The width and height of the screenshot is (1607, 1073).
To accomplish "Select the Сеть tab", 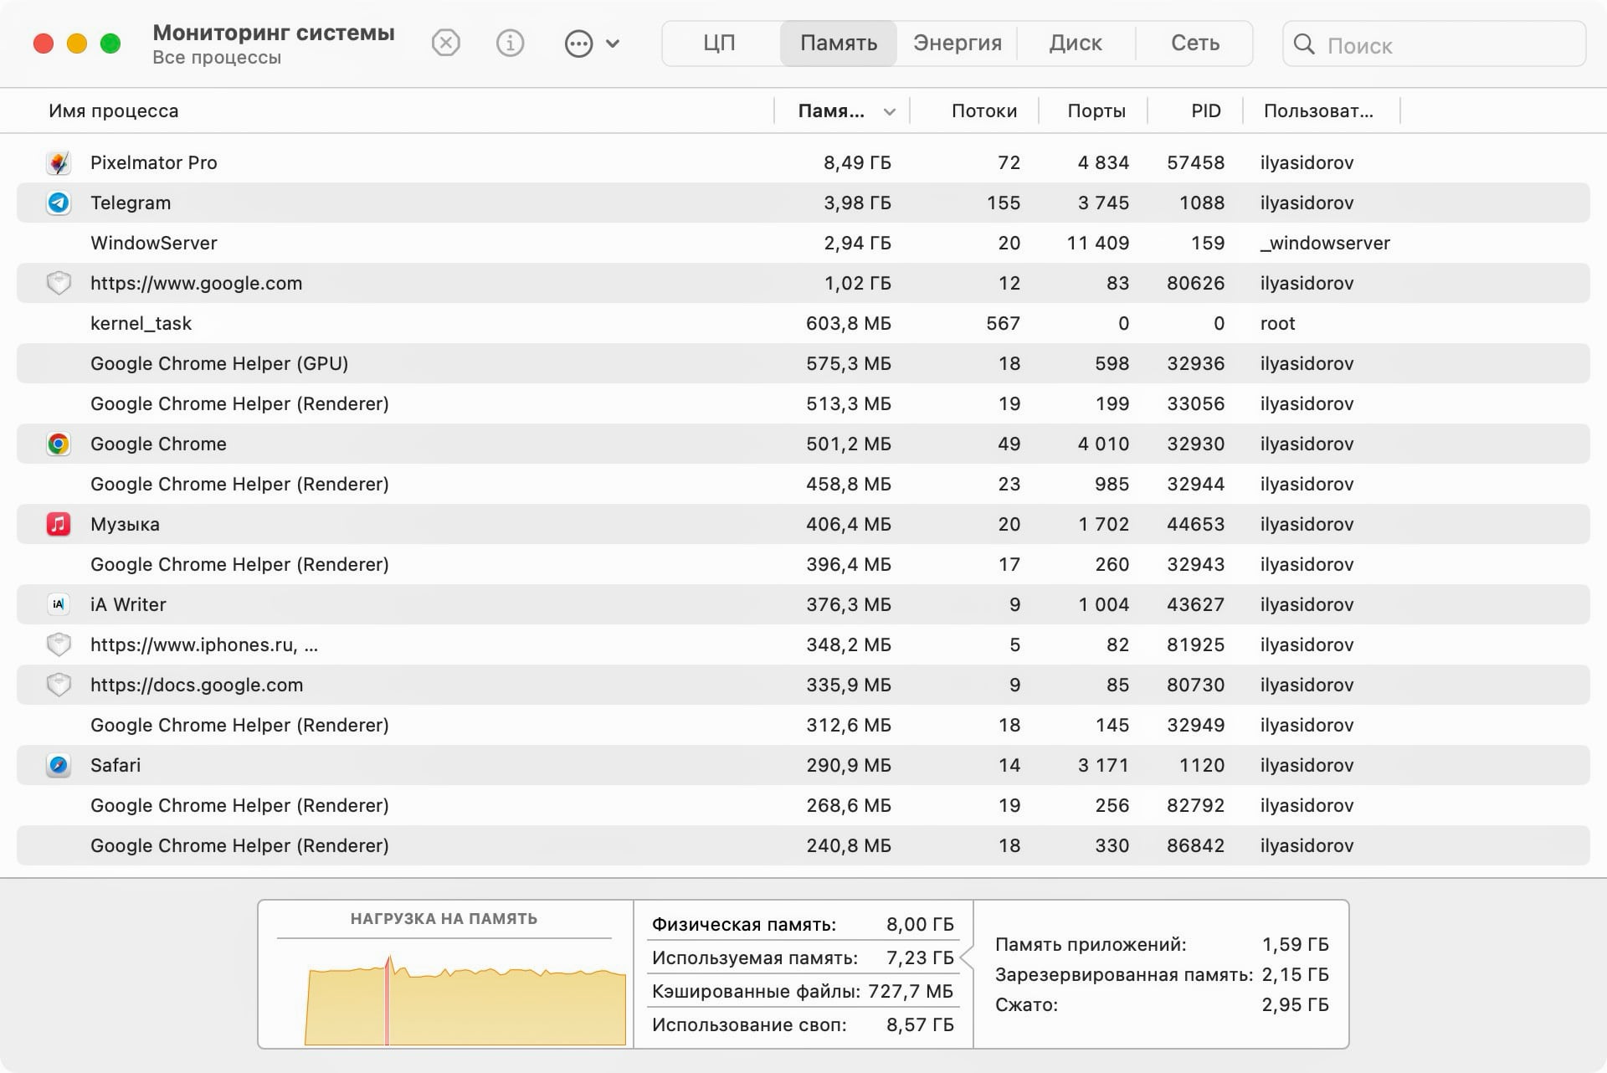I will coord(1194,44).
